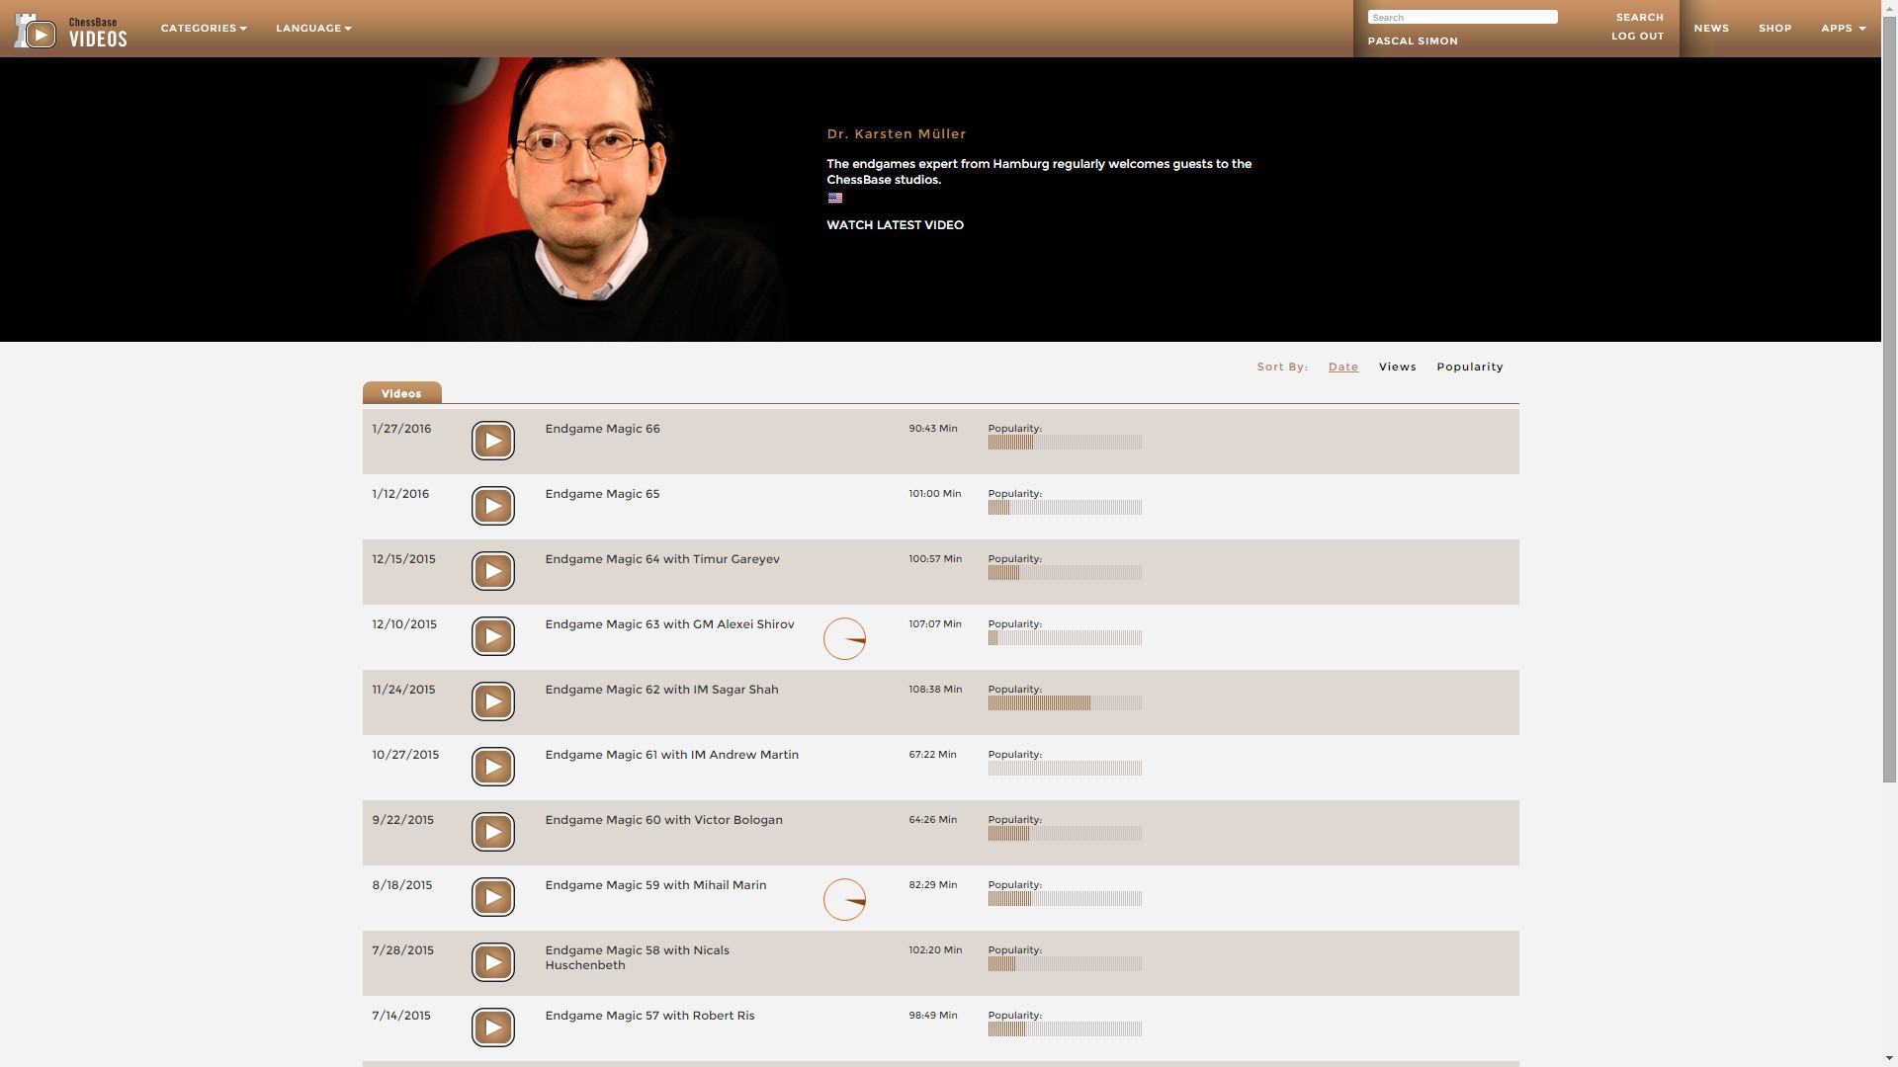Open the Apps dropdown menu
This screenshot has height=1067, width=1898.
(1843, 29)
